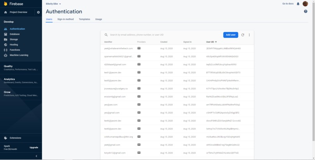315x160 pixels.
Task: Click email provider icon for yeet@gmail.com
Action: [x=139, y=144]
